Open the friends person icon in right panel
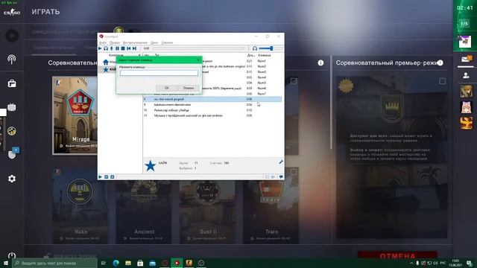 pyautogui.click(x=466, y=76)
